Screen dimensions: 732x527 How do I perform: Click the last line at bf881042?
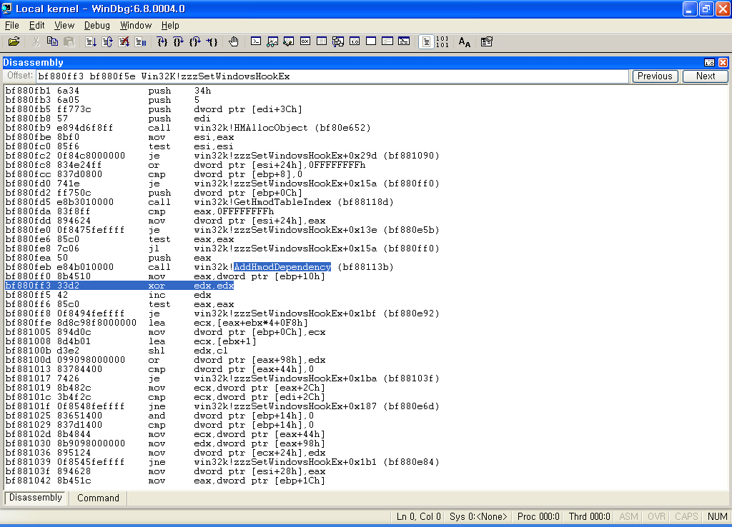(165, 481)
